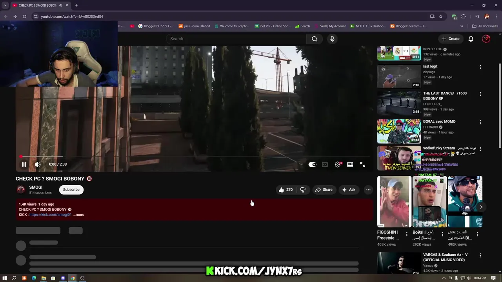Open options for 'BO9AL avec MOMO'
Viewport: 502px width, 282px height.
coord(480,122)
